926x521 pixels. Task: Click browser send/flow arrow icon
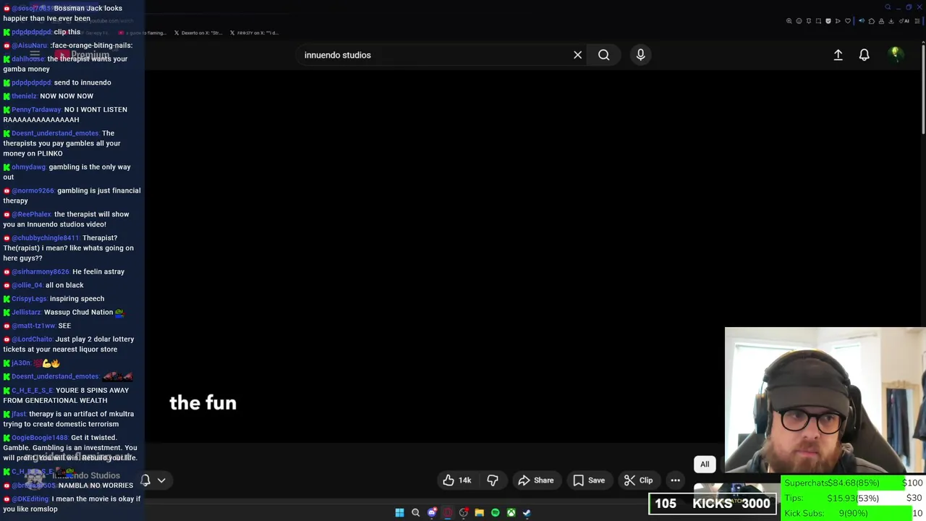pos(838,21)
